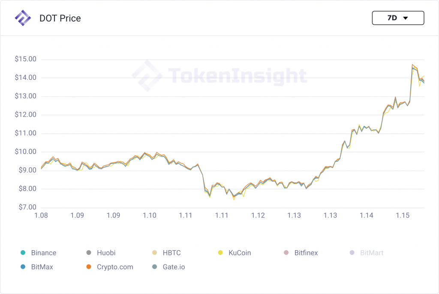439x294 pixels.
Task: Click the BitMax blue legend dot
Action: [23, 267]
